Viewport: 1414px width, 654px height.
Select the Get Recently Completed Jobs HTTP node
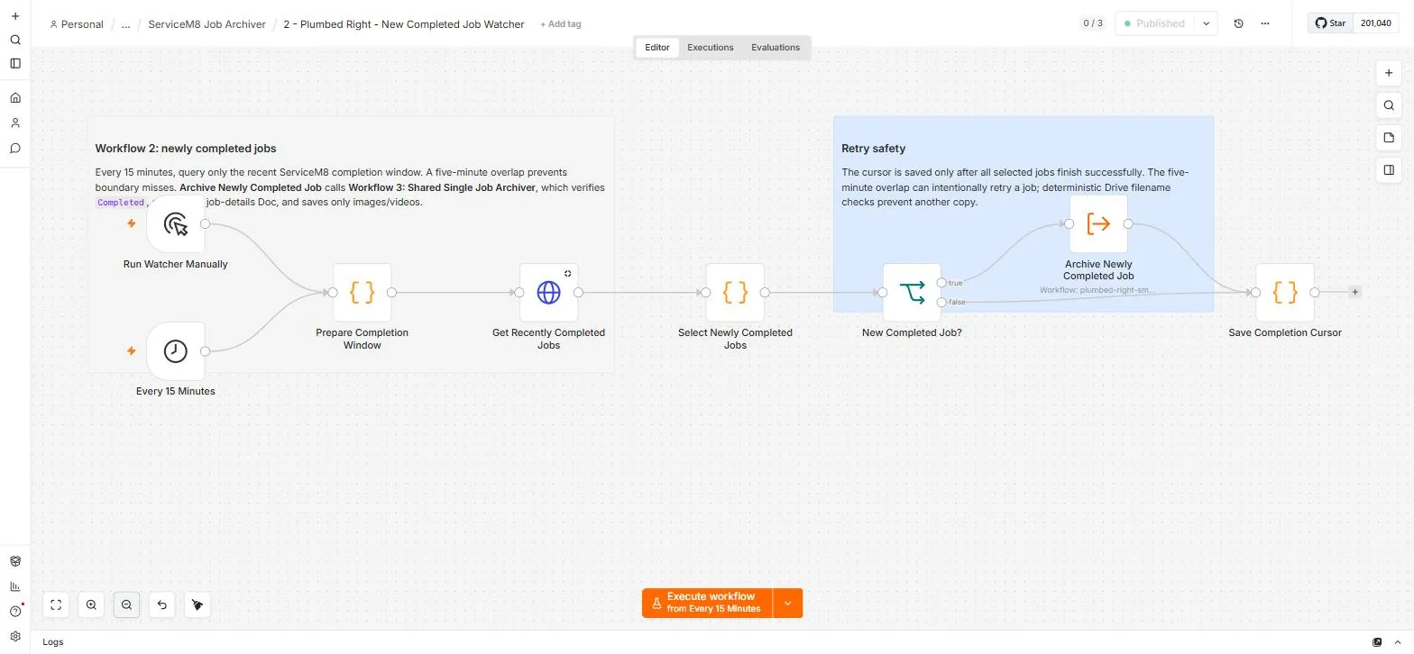pyautogui.click(x=548, y=292)
